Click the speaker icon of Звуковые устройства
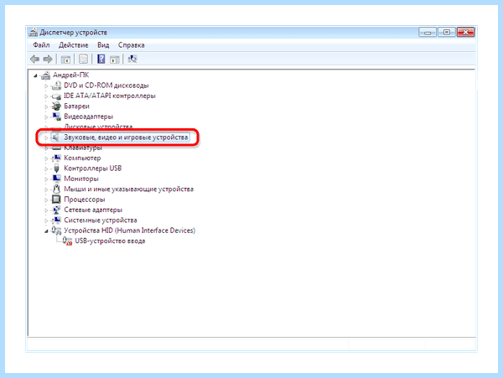This screenshot has width=503, height=378. 56,137
